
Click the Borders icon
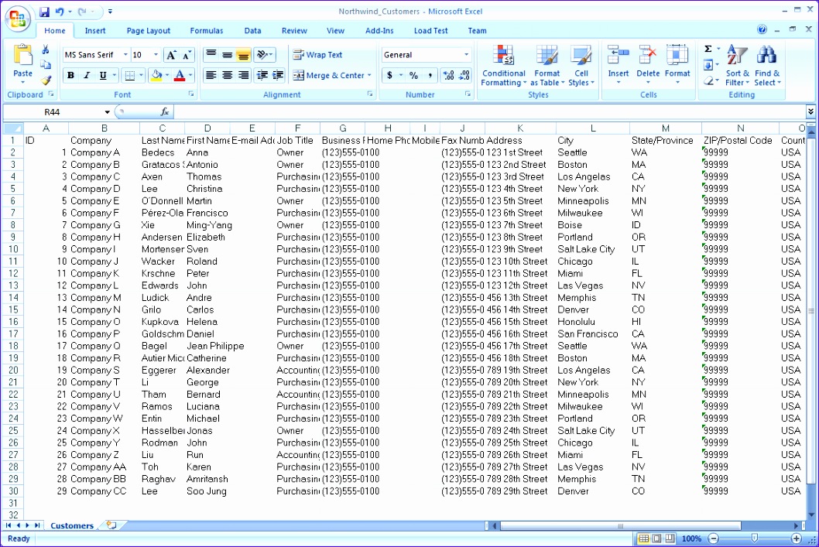(129, 75)
